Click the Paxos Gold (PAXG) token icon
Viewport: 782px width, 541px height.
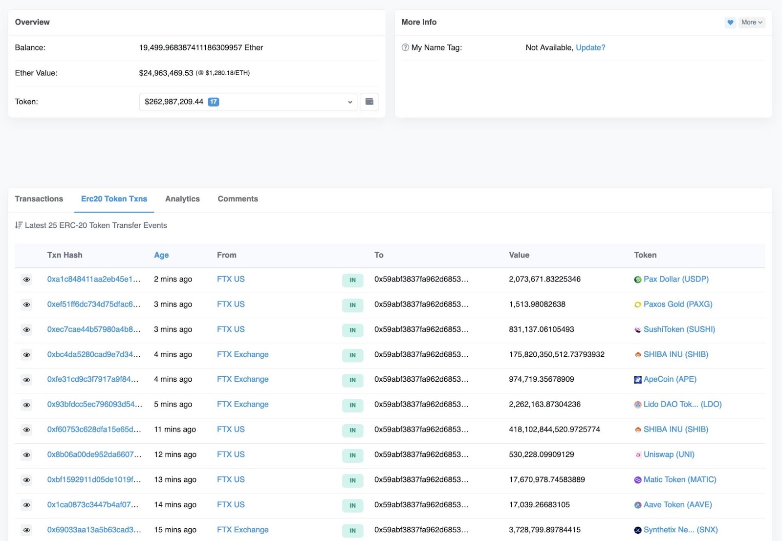point(638,304)
